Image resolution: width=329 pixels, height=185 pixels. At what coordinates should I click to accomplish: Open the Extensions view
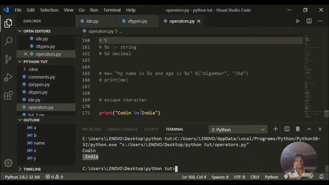click(8, 96)
